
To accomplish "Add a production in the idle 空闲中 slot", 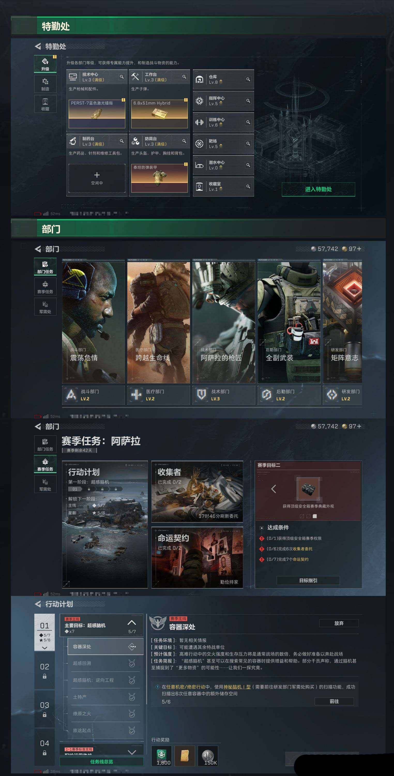I will (x=97, y=178).
